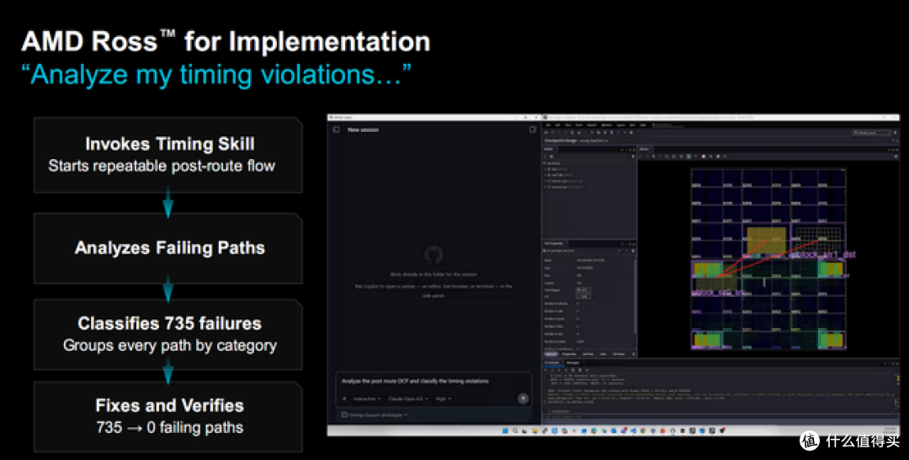909x460 pixels.
Task: Open the Interactive mode dropdown
Action: [368, 399]
